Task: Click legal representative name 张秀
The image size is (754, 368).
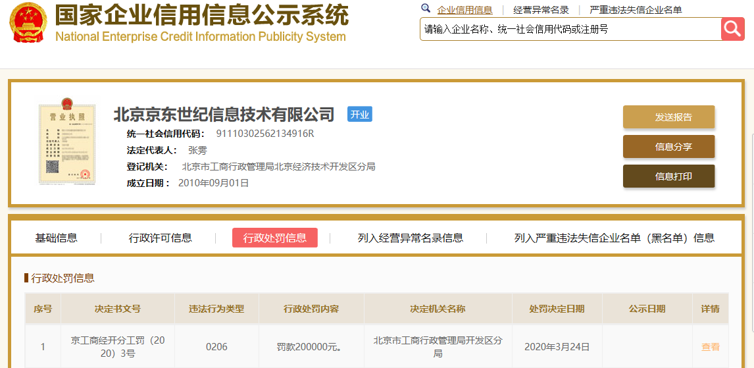Action: point(197,150)
